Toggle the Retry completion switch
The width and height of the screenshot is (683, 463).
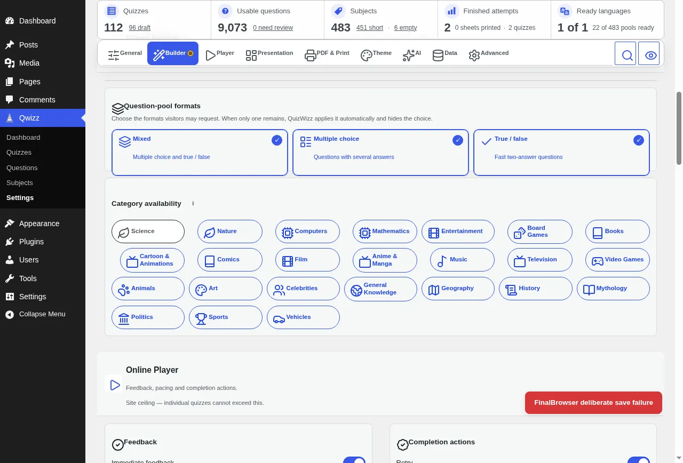[639, 460]
